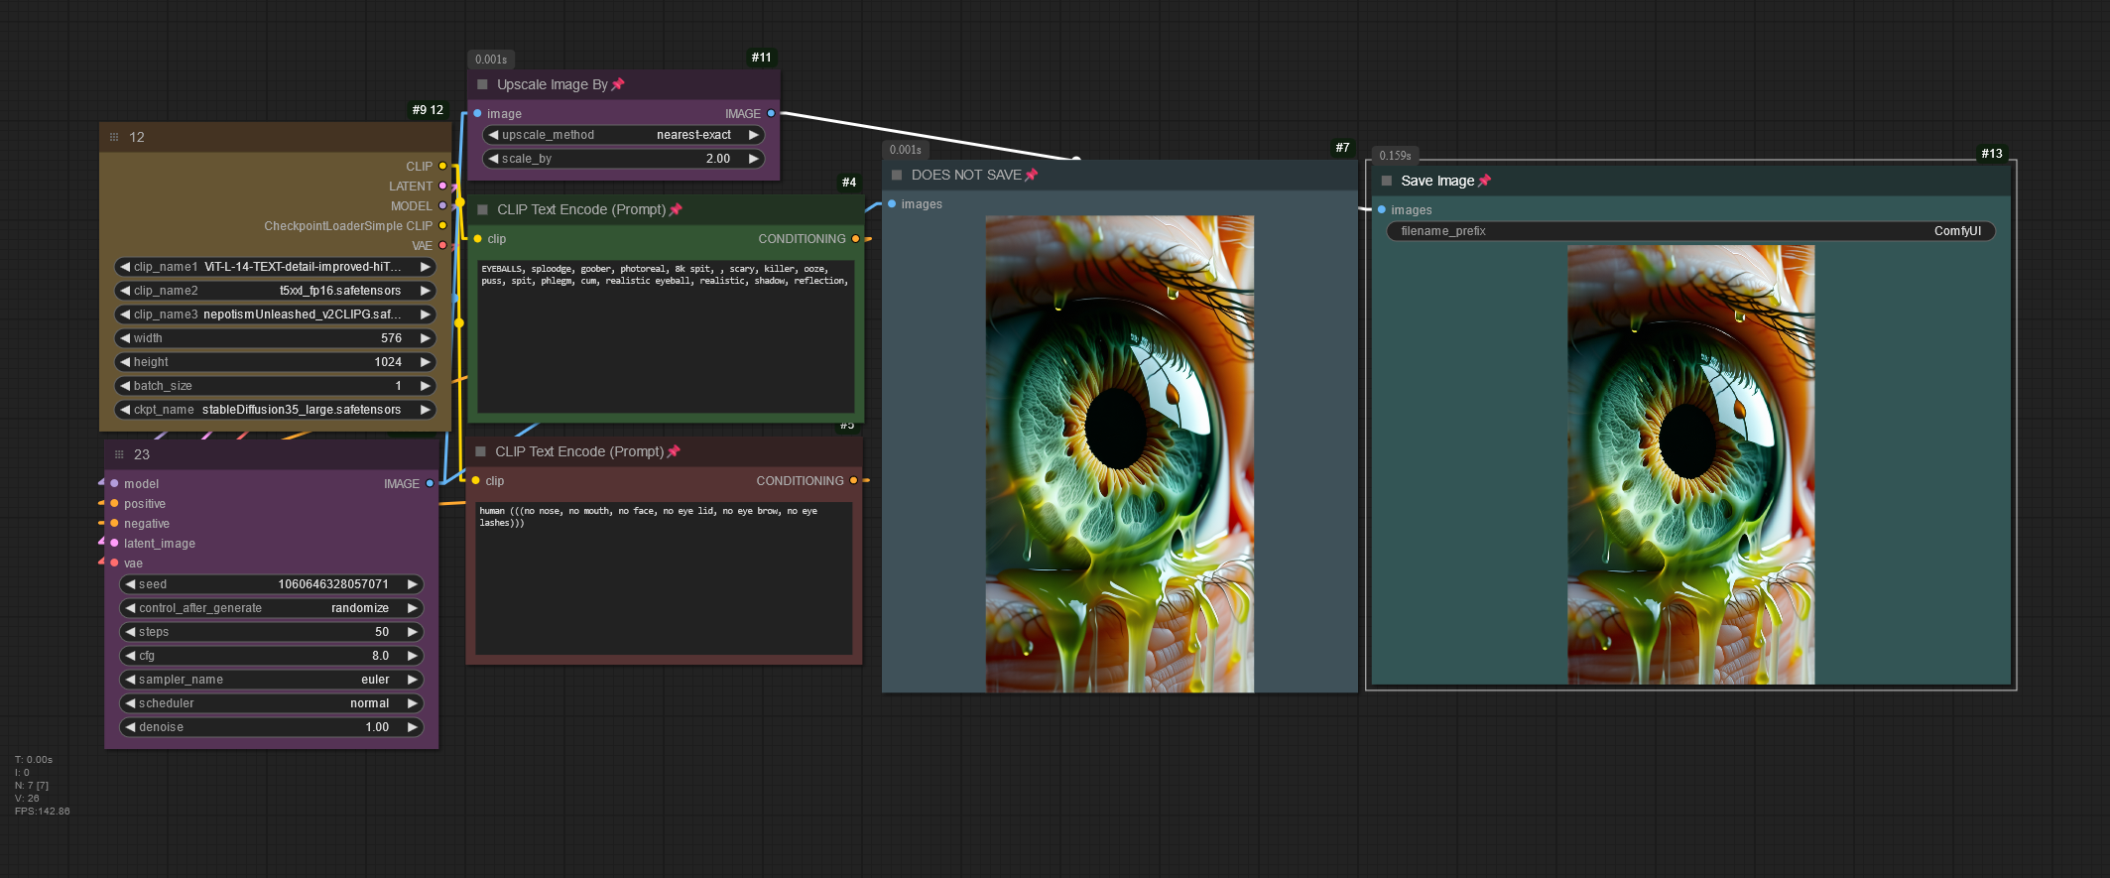Click the eye preview image in DOES NOT SAVE

point(1119,453)
